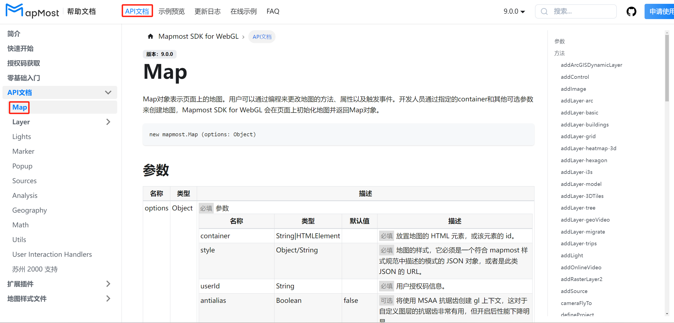The width and height of the screenshot is (674, 323).
Task: Open the 9.0.0 version dropdown
Action: tap(514, 11)
